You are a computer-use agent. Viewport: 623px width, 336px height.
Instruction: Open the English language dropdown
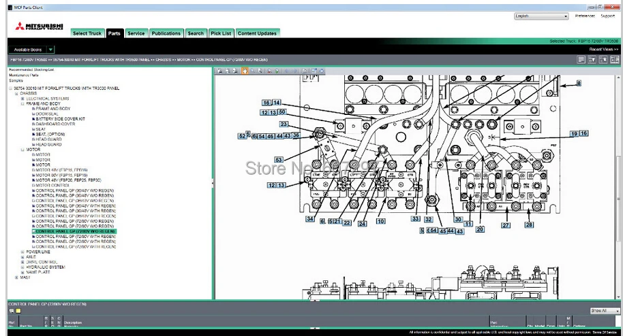click(x=542, y=16)
